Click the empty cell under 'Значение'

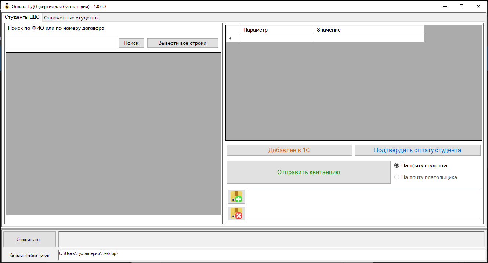(x=369, y=38)
